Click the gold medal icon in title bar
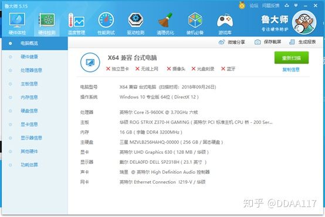325x217 pixels. [x=242, y=5]
